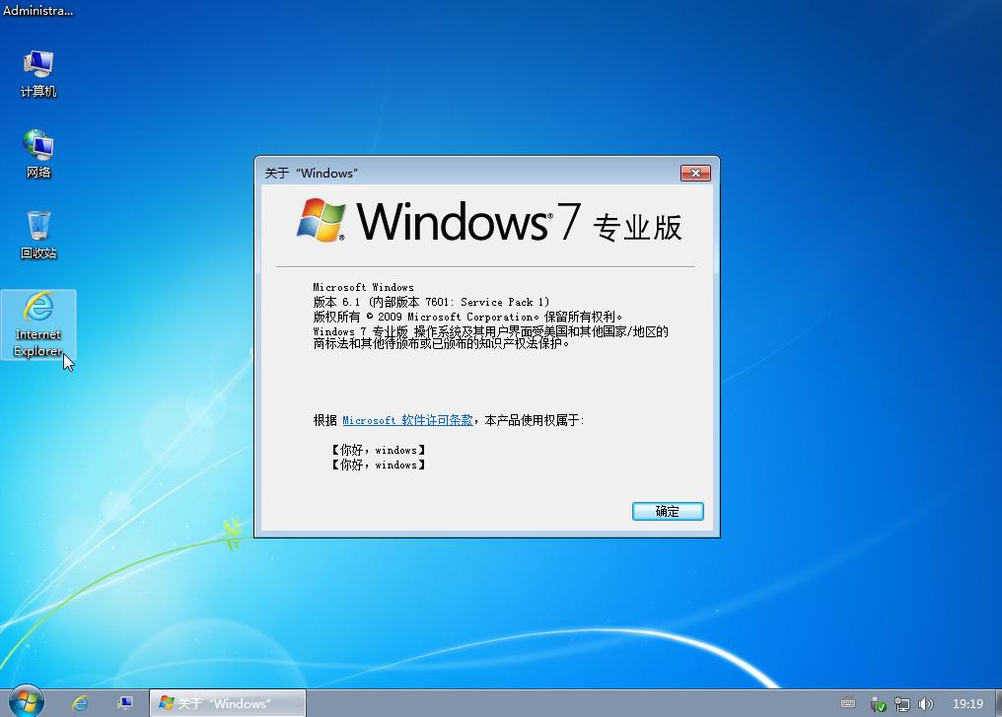This screenshot has width=1002, height=717.
Task: Launch Internet Explorer from the taskbar
Action: pos(80,703)
